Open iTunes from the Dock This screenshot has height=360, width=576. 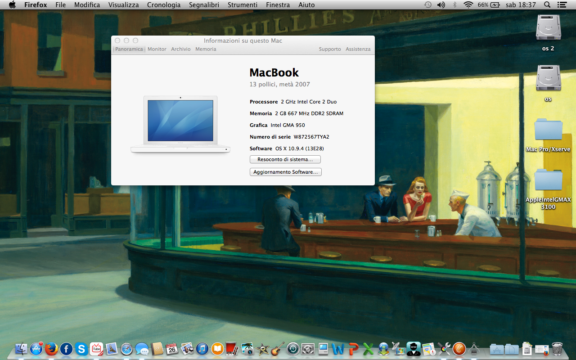(202, 349)
